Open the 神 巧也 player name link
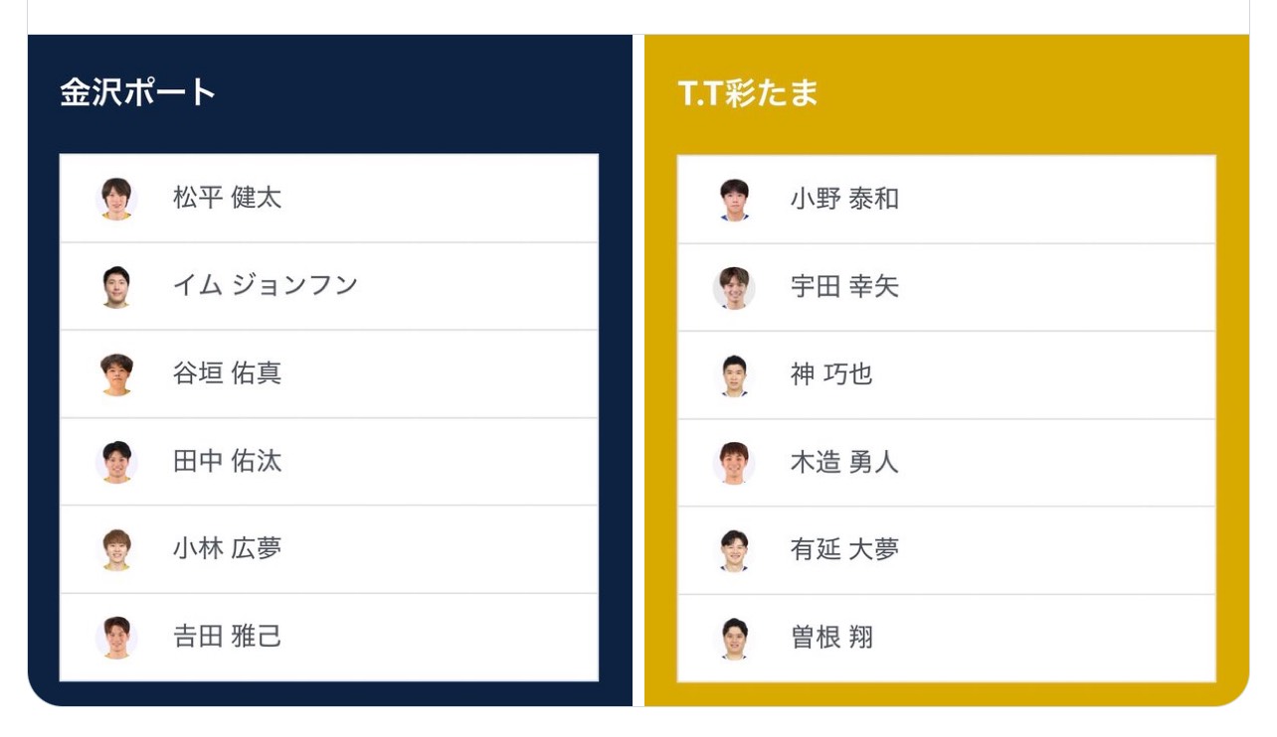This screenshot has width=1277, height=737. (x=831, y=375)
